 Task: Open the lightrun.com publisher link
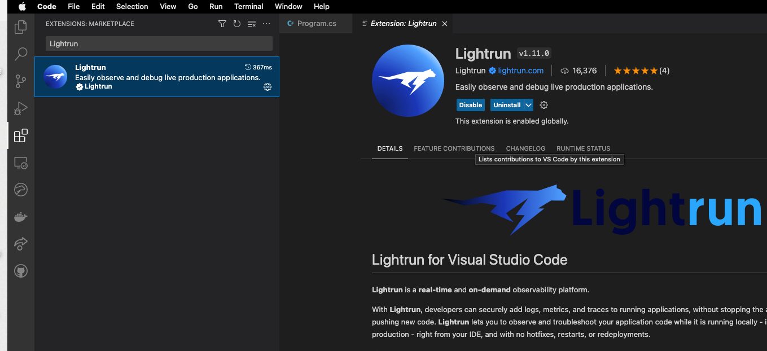520,71
